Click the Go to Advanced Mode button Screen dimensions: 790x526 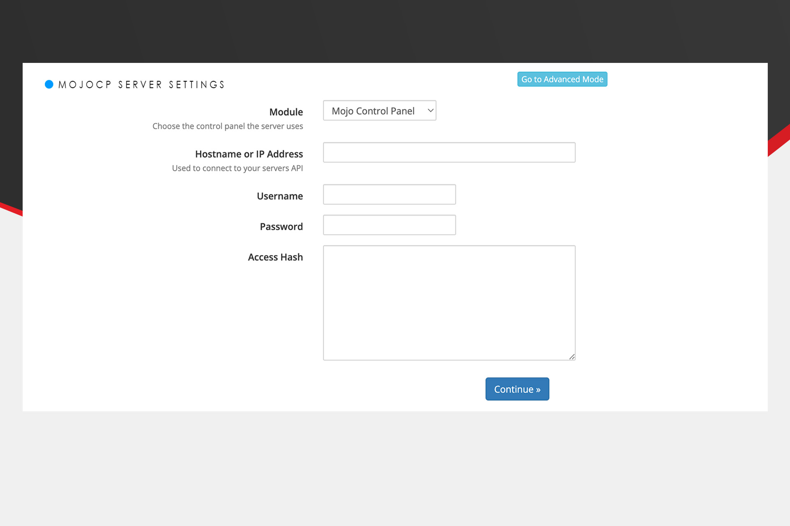tap(562, 79)
